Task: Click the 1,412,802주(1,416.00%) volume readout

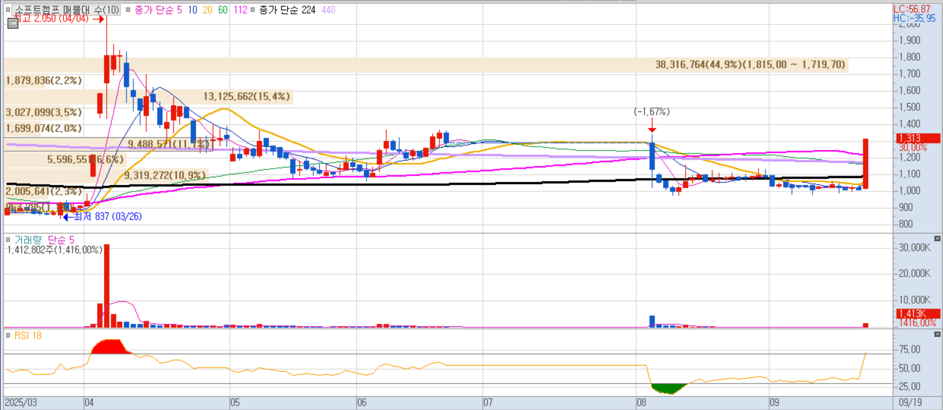Action: tap(55, 250)
